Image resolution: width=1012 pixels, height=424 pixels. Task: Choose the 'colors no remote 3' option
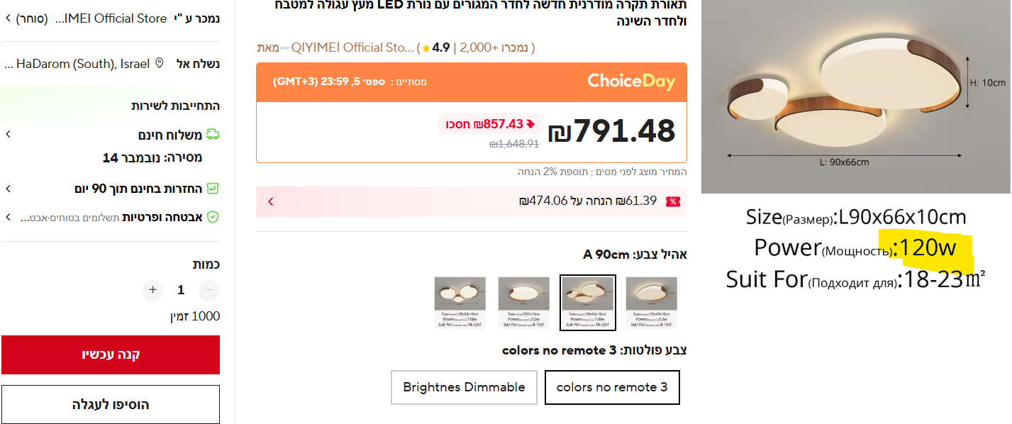click(x=611, y=387)
